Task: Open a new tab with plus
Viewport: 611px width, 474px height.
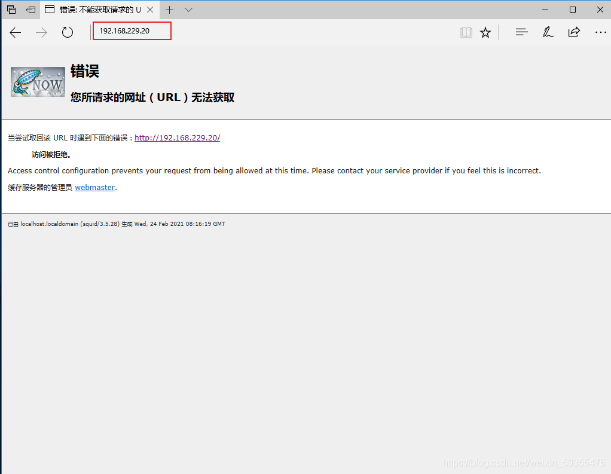Action: pyautogui.click(x=170, y=10)
